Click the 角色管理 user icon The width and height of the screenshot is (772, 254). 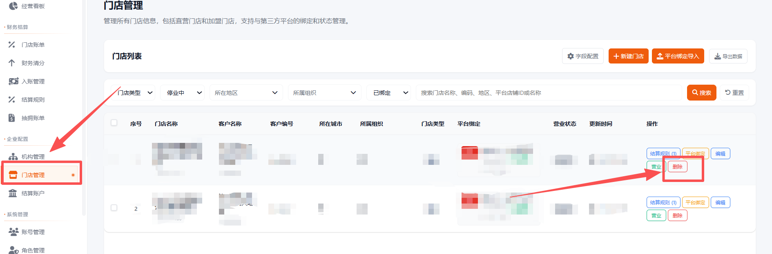tap(13, 250)
